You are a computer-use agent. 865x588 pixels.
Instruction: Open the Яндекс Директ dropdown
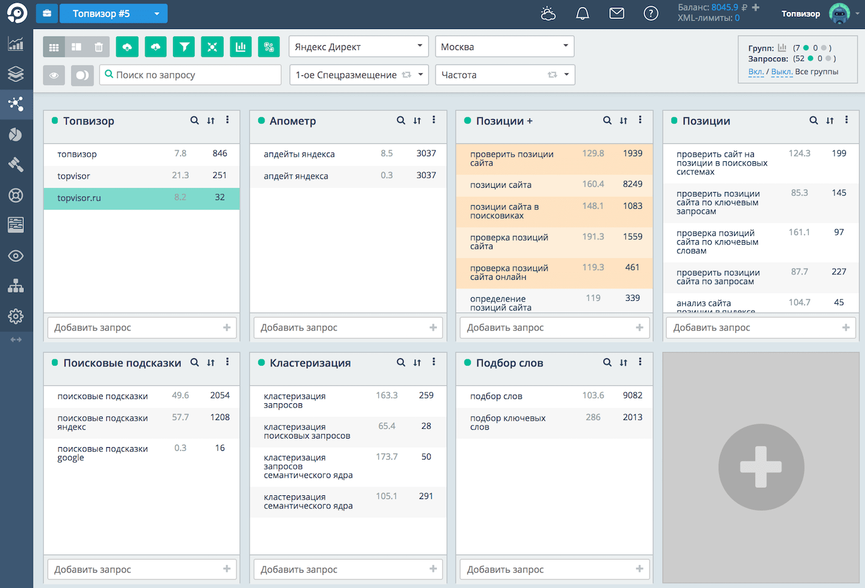(x=358, y=47)
